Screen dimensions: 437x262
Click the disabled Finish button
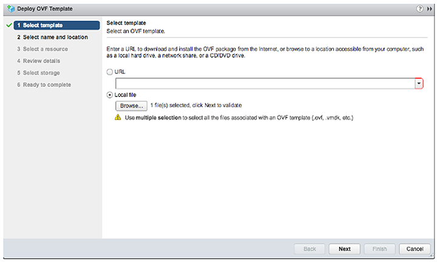tap(379, 249)
